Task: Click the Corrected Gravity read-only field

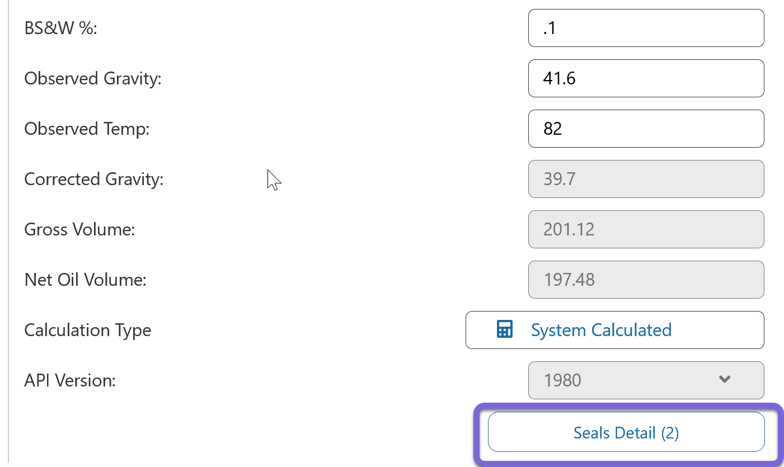Action: 645,179
